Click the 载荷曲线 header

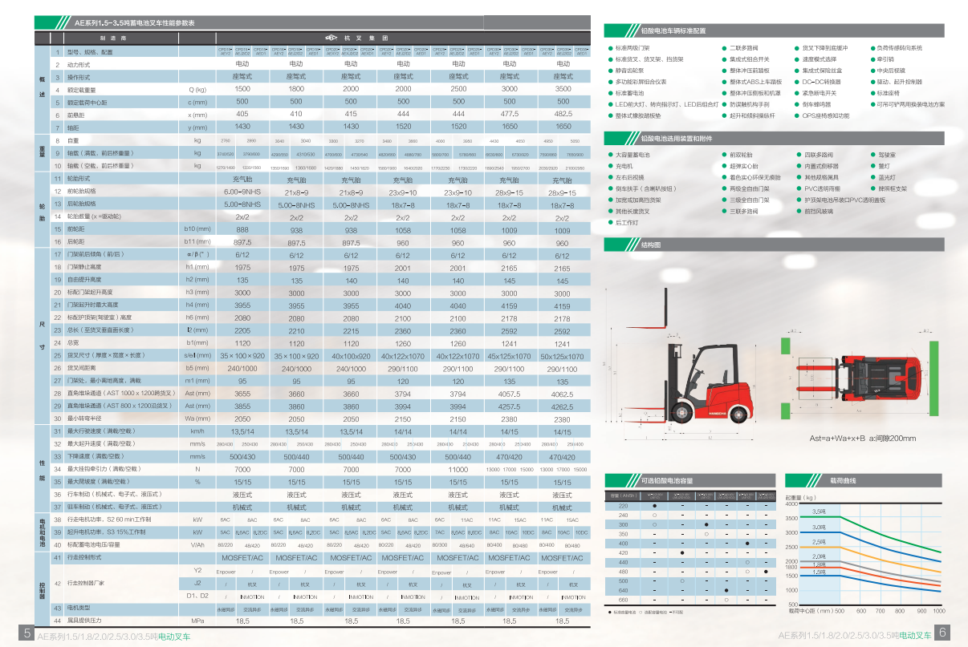(843, 480)
